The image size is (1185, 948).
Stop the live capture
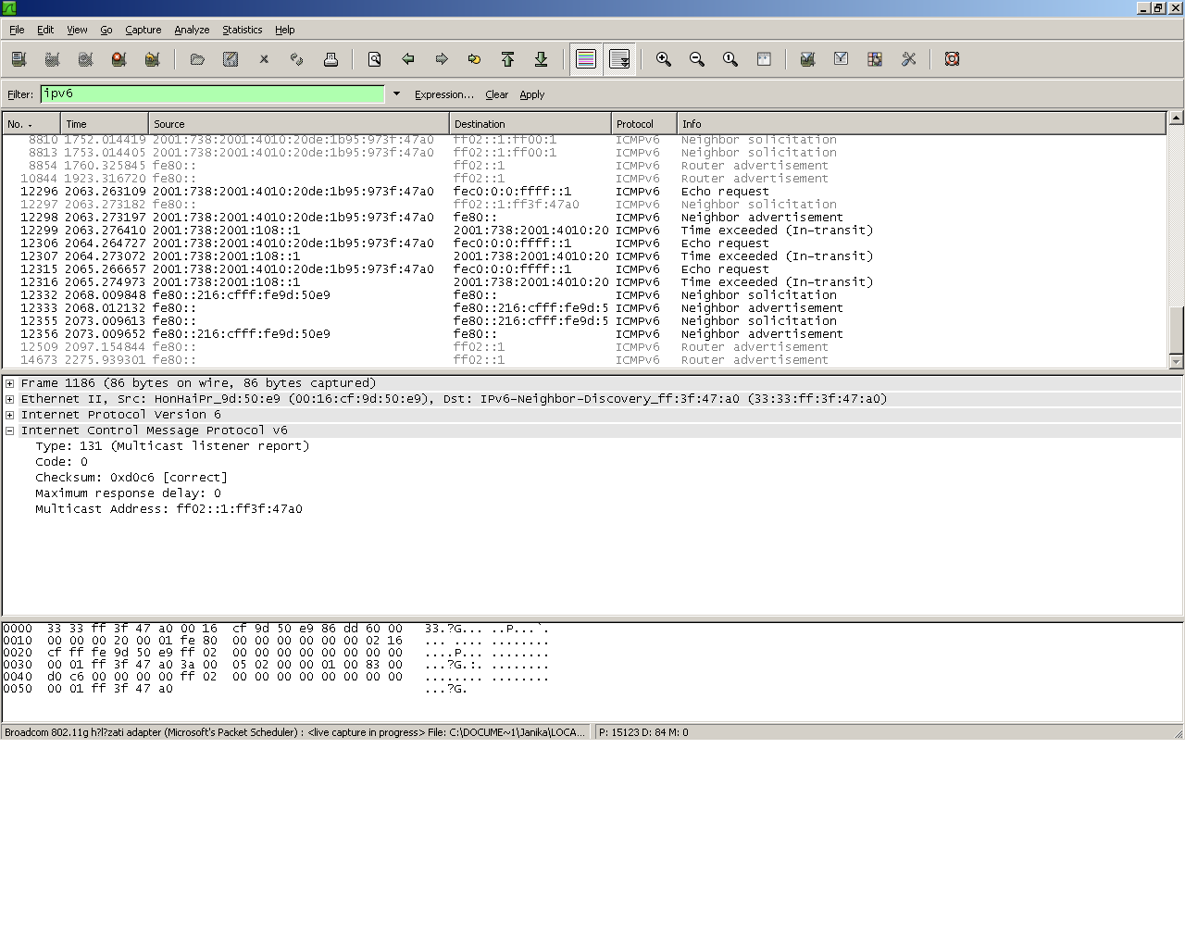pos(118,58)
